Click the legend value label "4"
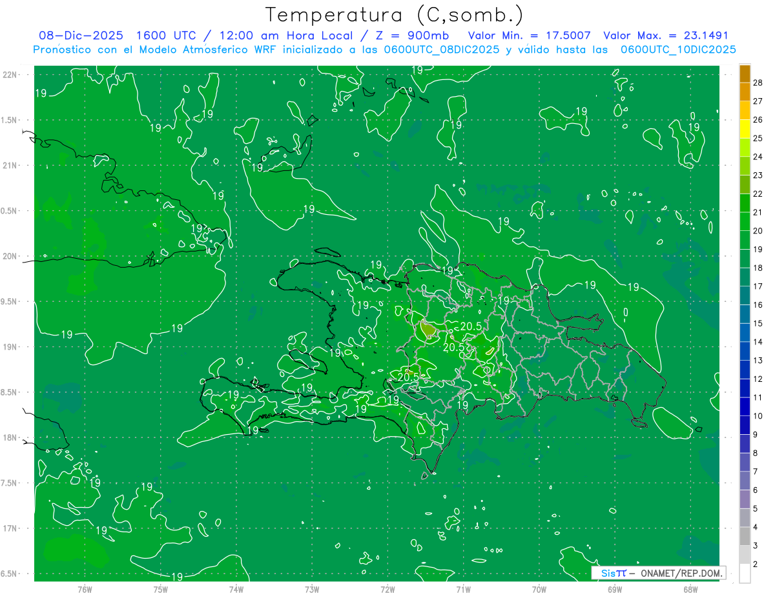This screenshot has height=598, width=775. point(756,527)
